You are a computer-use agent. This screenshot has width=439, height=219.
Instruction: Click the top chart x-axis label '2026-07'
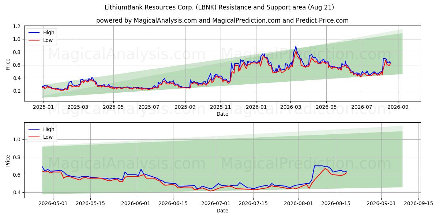click(361, 107)
